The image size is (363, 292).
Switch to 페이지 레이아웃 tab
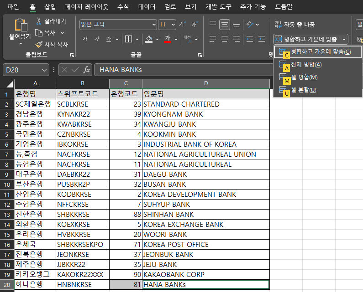pos(87,7)
